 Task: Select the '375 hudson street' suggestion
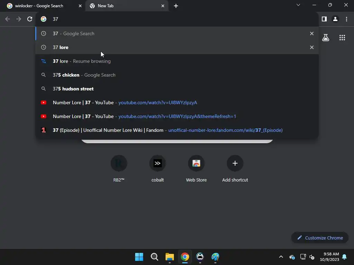coord(177,89)
